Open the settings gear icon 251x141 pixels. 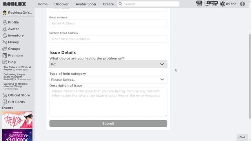coord(242,4)
